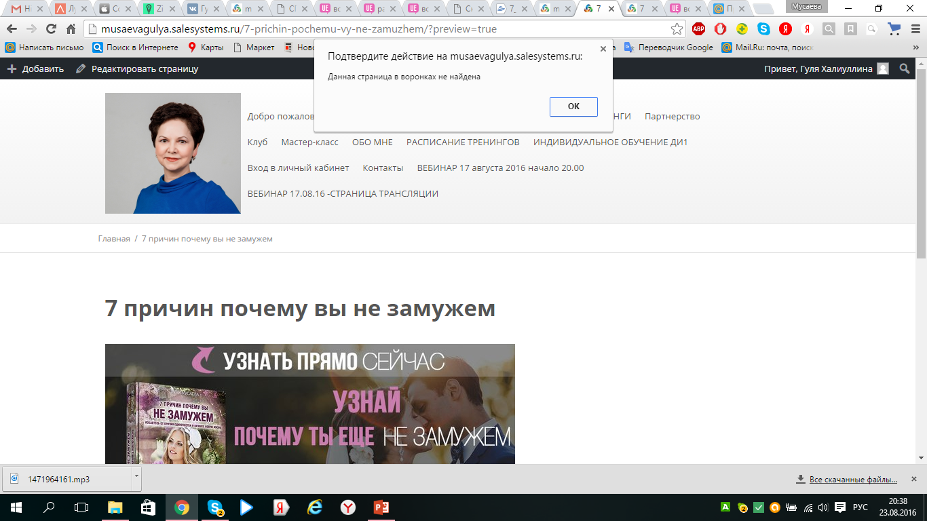Open the Chrome hamburger menu
This screenshot has height=521, width=927.
[x=914, y=29]
